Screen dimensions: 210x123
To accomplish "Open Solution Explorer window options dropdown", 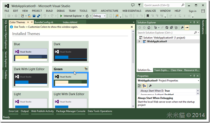I will point(190,22).
